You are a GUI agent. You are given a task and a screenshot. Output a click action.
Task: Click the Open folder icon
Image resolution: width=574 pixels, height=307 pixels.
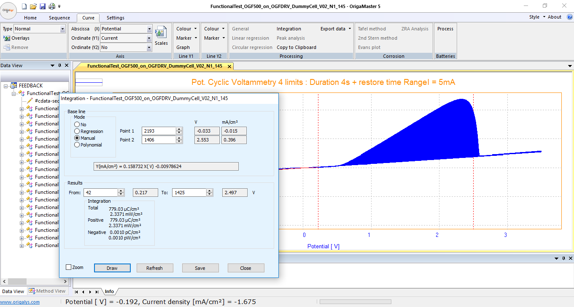33,6
